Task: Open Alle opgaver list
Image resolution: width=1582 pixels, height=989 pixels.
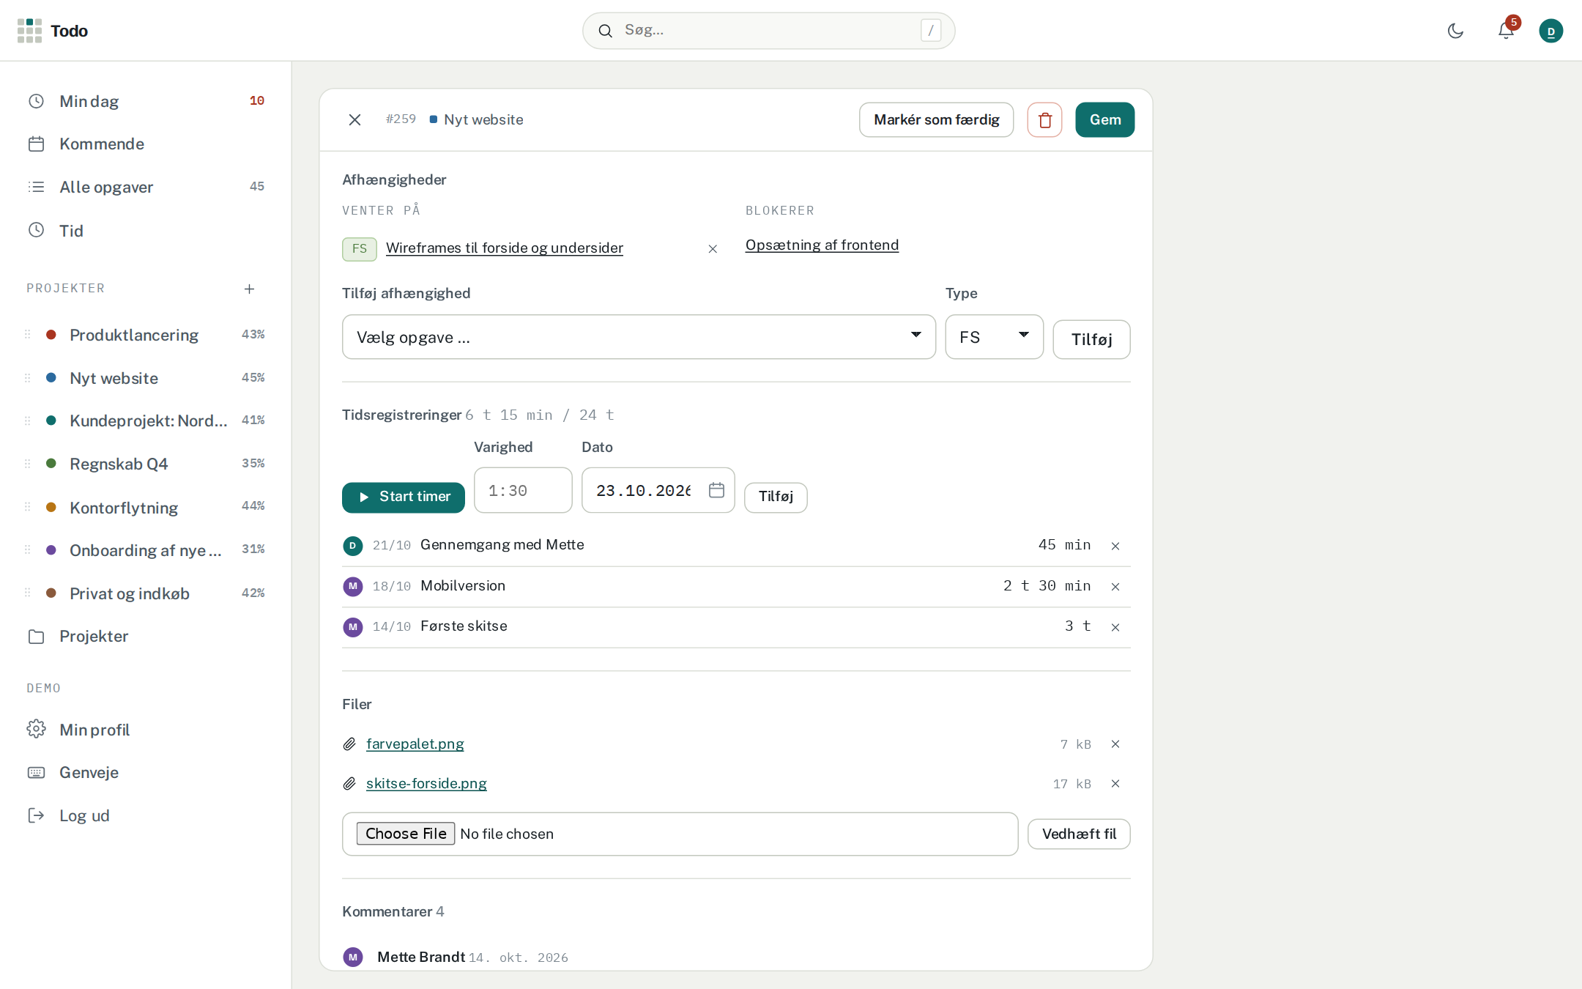Action: 146,187
